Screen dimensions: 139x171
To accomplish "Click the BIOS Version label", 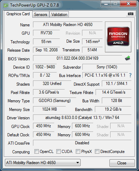I will pos(19,59).
